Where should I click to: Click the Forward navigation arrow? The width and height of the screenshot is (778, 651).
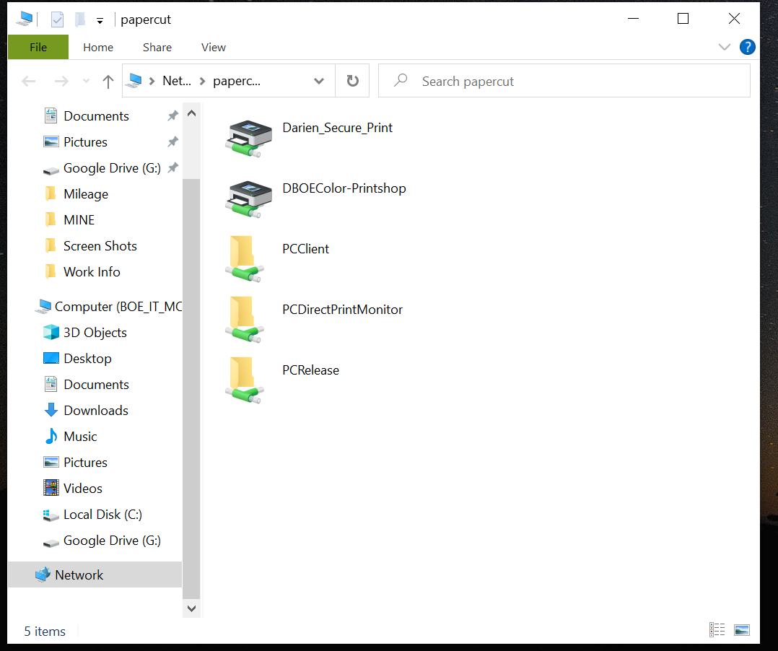point(61,81)
